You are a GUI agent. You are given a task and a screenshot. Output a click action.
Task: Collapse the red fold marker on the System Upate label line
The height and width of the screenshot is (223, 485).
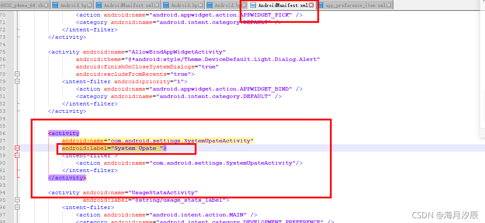[x=17, y=148]
